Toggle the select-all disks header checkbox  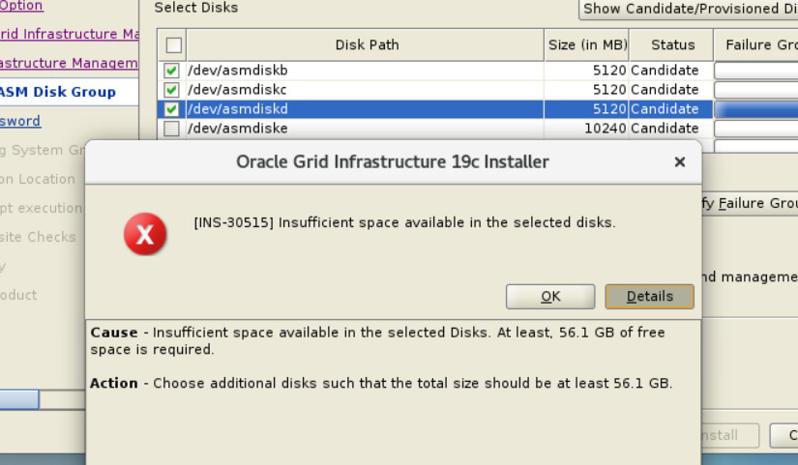coord(173,44)
